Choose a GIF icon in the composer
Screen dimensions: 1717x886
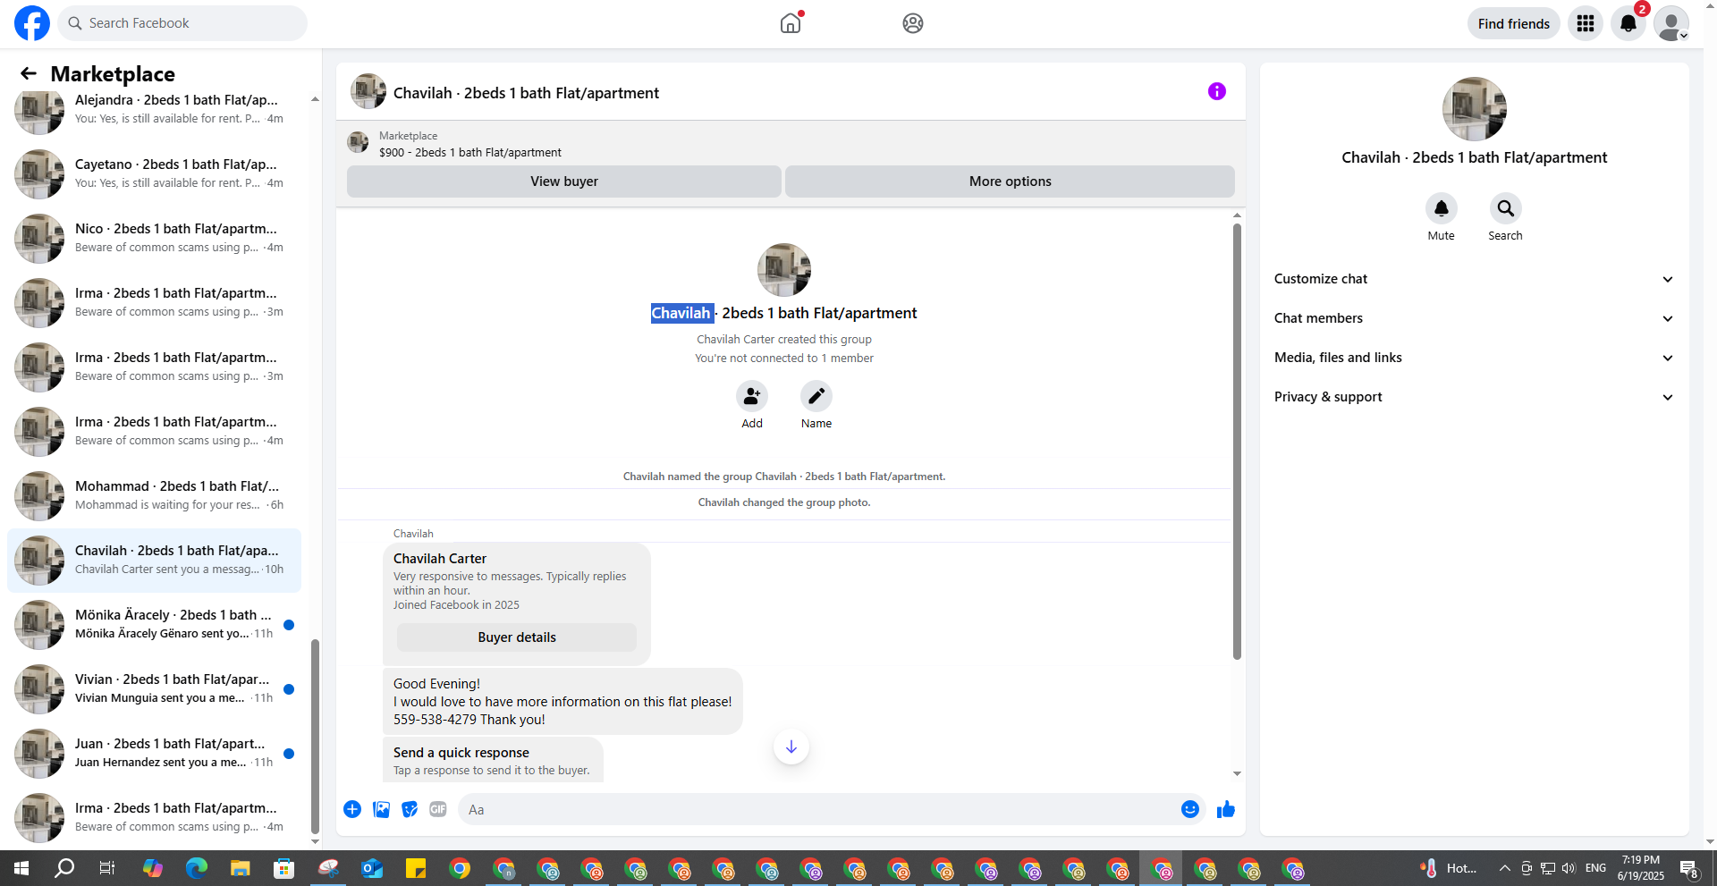click(438, 809)
